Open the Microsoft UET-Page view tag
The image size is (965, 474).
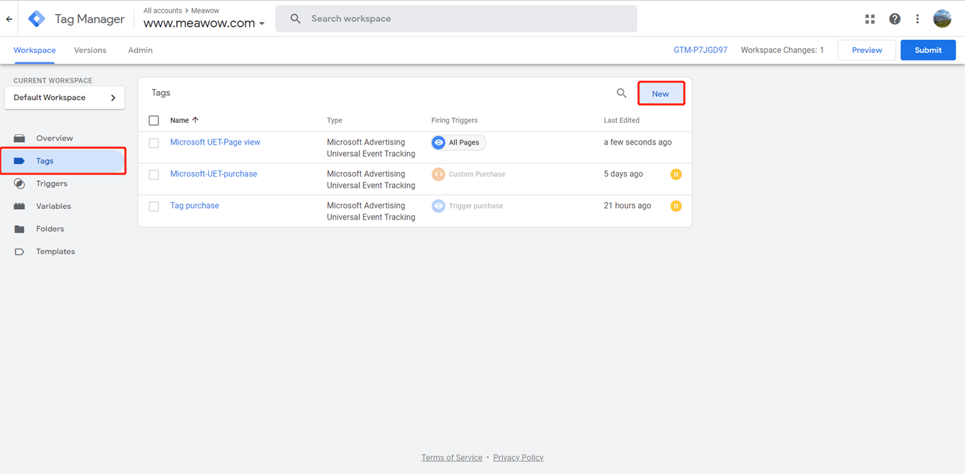216,142
